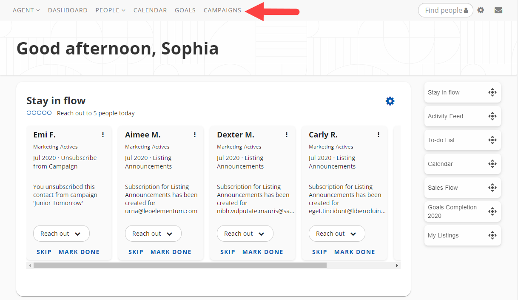Open Reach out dropdown for Aimee M.
518x300 pixels.
click(x=153, y=234)
